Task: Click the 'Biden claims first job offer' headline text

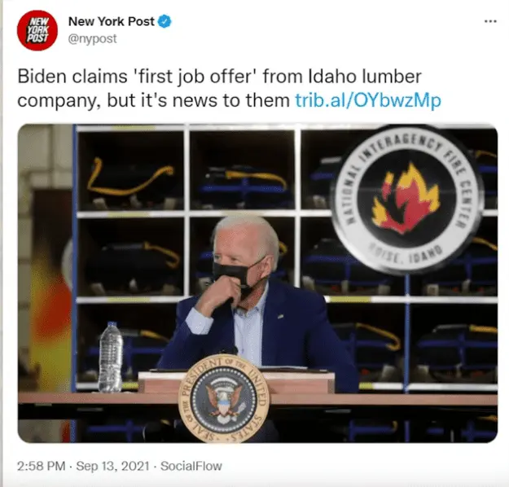Action: pos(219,77)
